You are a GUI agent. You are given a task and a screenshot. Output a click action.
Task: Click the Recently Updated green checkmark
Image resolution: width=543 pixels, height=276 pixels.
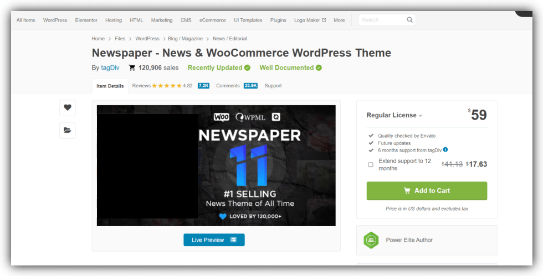247,68
